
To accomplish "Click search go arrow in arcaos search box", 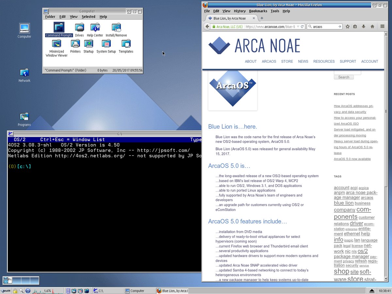I will point(340,26).
